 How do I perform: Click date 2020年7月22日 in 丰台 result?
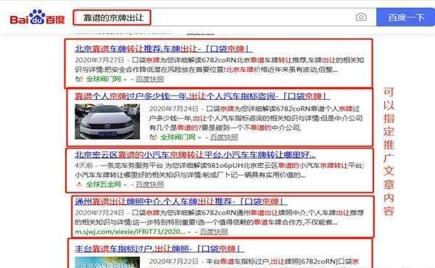coord(174,261)
